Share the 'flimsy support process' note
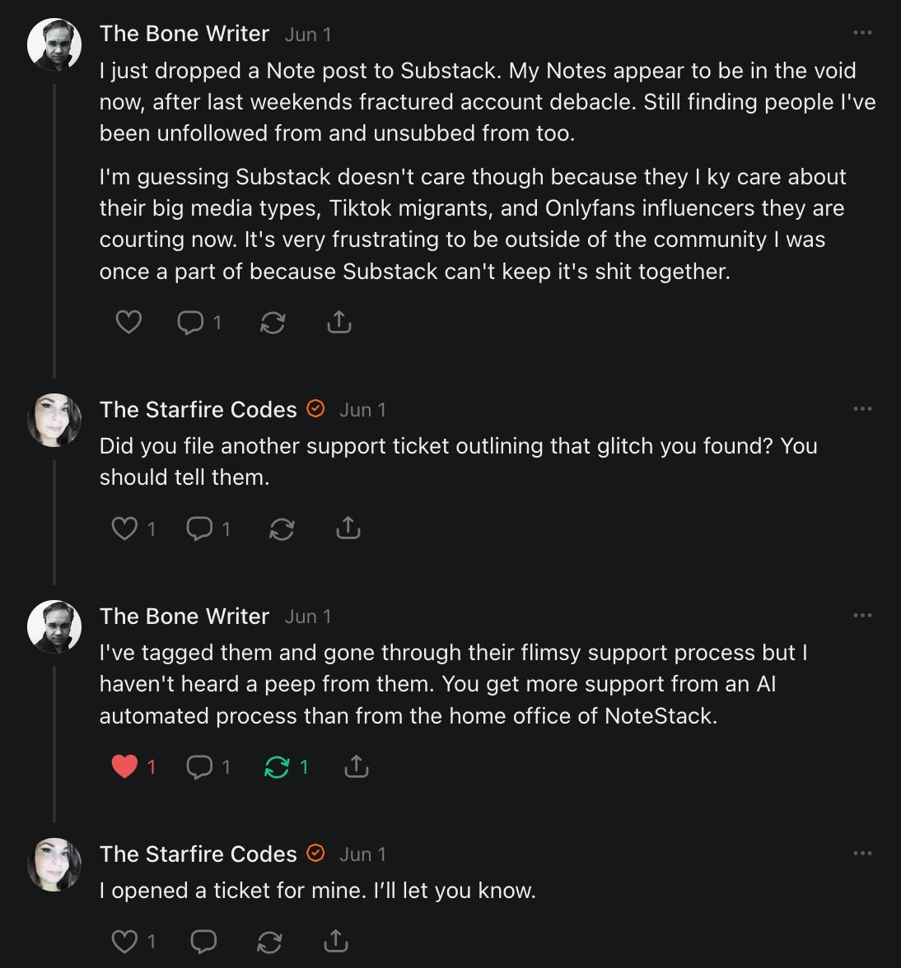This screenshot has height=968, width=901. click(x=356, y=766)
